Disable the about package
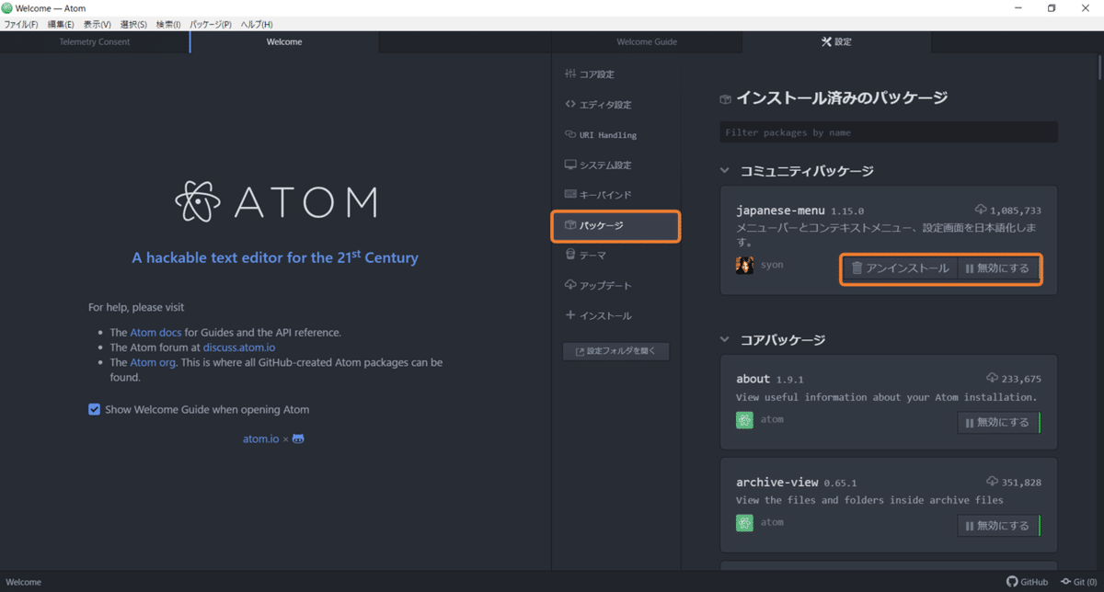This screenshot has width=1104, height=592. coord(998,423)
